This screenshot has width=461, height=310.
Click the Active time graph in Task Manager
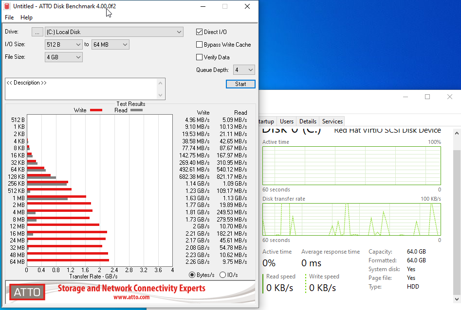tap(351, 166)
